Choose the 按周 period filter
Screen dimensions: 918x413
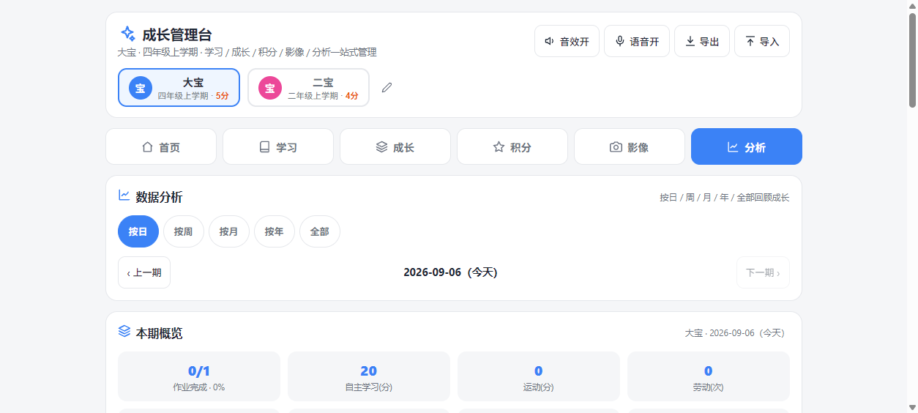(x=184, y=231)
